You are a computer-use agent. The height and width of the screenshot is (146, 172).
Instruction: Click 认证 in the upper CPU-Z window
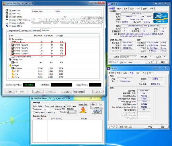point(150,62)
